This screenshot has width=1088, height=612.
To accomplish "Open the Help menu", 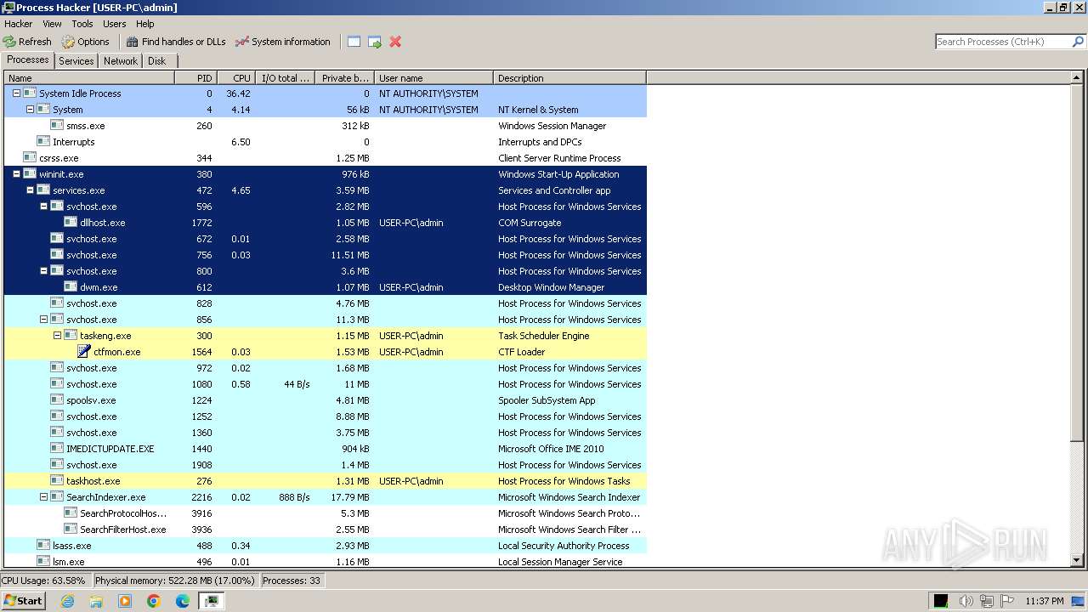I will pyautogui.click(x=145, y=24).
